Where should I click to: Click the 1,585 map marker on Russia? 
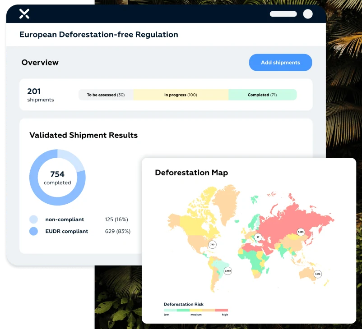[301, 232]
